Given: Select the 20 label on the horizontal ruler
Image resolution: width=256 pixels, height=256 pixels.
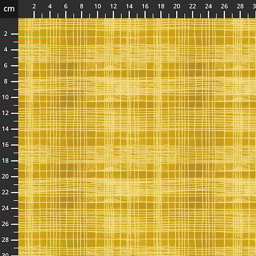Looking at the screenshot, I should coord(177,6).
